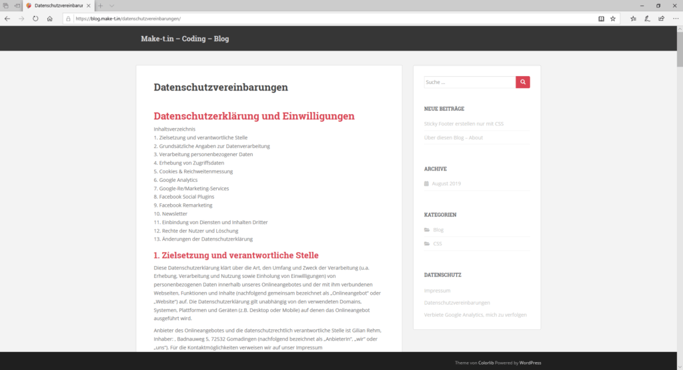This screenshot has width=683, height=370.
Task: Click '10. Newsletter' entry
Action: [170, 214]
